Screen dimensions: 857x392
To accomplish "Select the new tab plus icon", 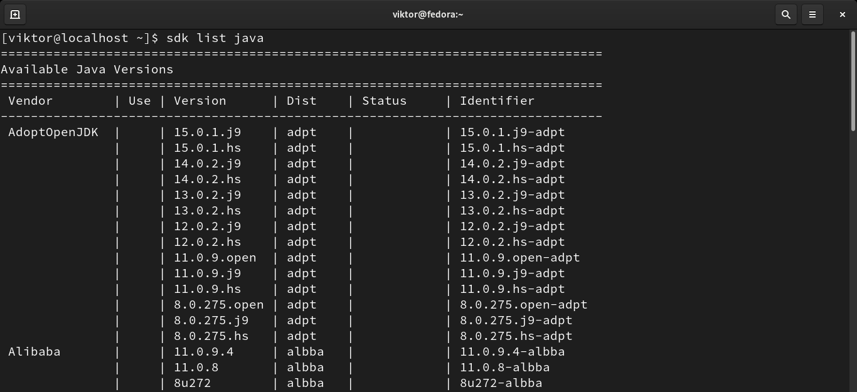I will (14, 14).
